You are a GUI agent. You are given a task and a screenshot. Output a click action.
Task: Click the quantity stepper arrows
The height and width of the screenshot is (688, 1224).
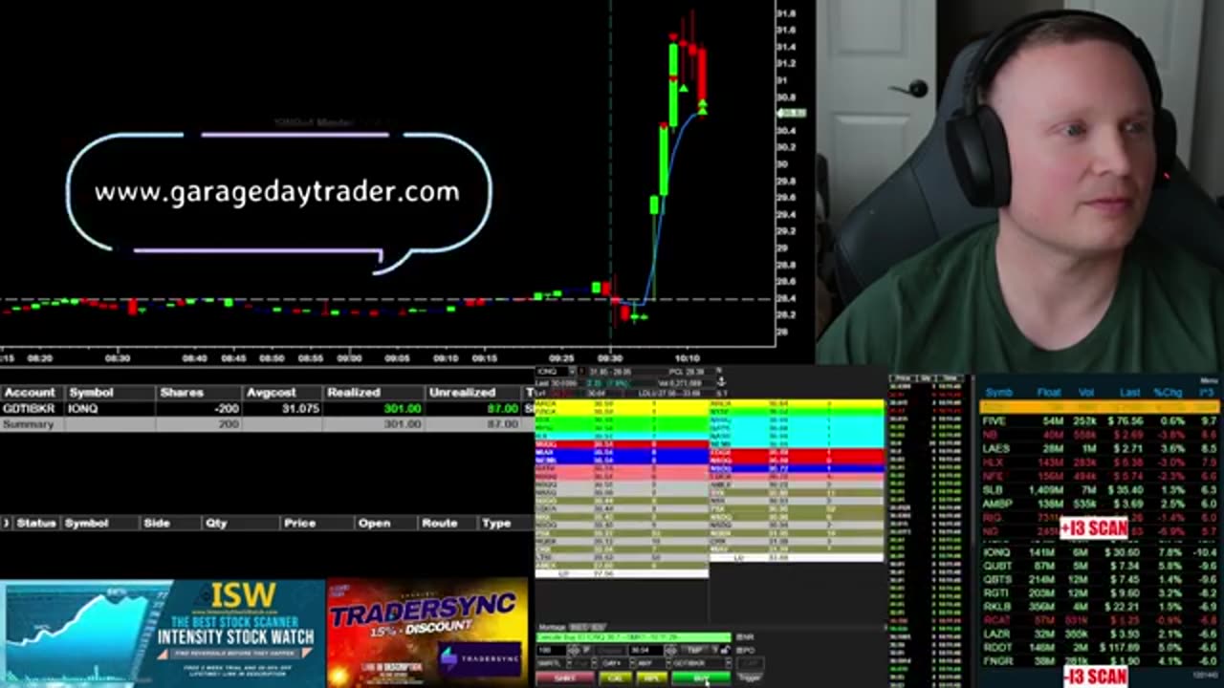pyautogui.click(x=573, y=650)
